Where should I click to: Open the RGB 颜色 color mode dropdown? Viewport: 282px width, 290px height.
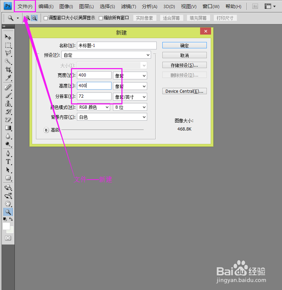(x=94, y=107)
